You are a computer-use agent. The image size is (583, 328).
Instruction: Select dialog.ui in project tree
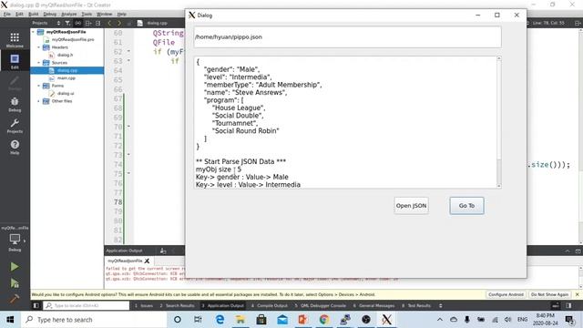point(66,93)
